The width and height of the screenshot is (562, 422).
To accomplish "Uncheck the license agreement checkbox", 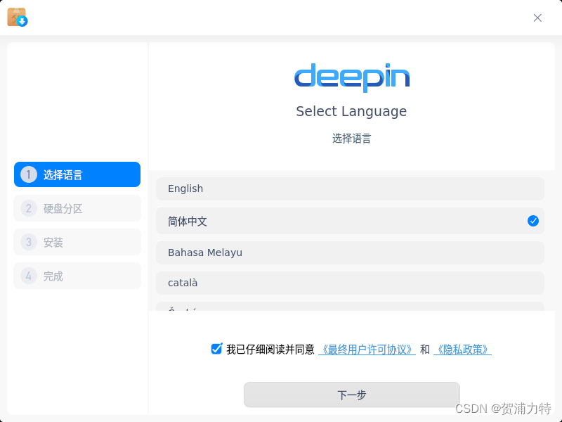I will (x=216, y=348).
